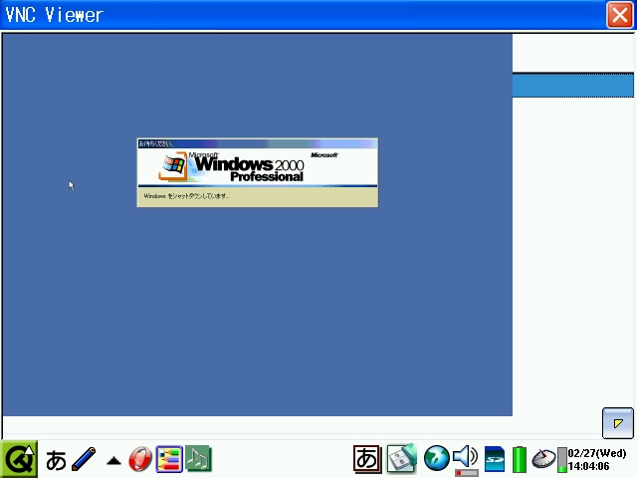Click the round gauge meter tray icon
637x478 pixels.
coord(543,459)
